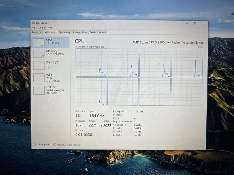Click the 0:01:10:30 up time value
This screenshot has height=175, width=234.
pyautogui.click(x=84, y=135)
